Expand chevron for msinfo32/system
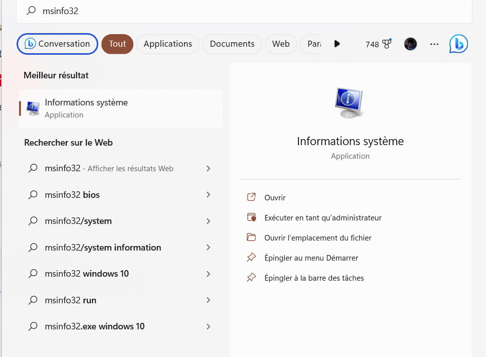 tap(208, 221)
